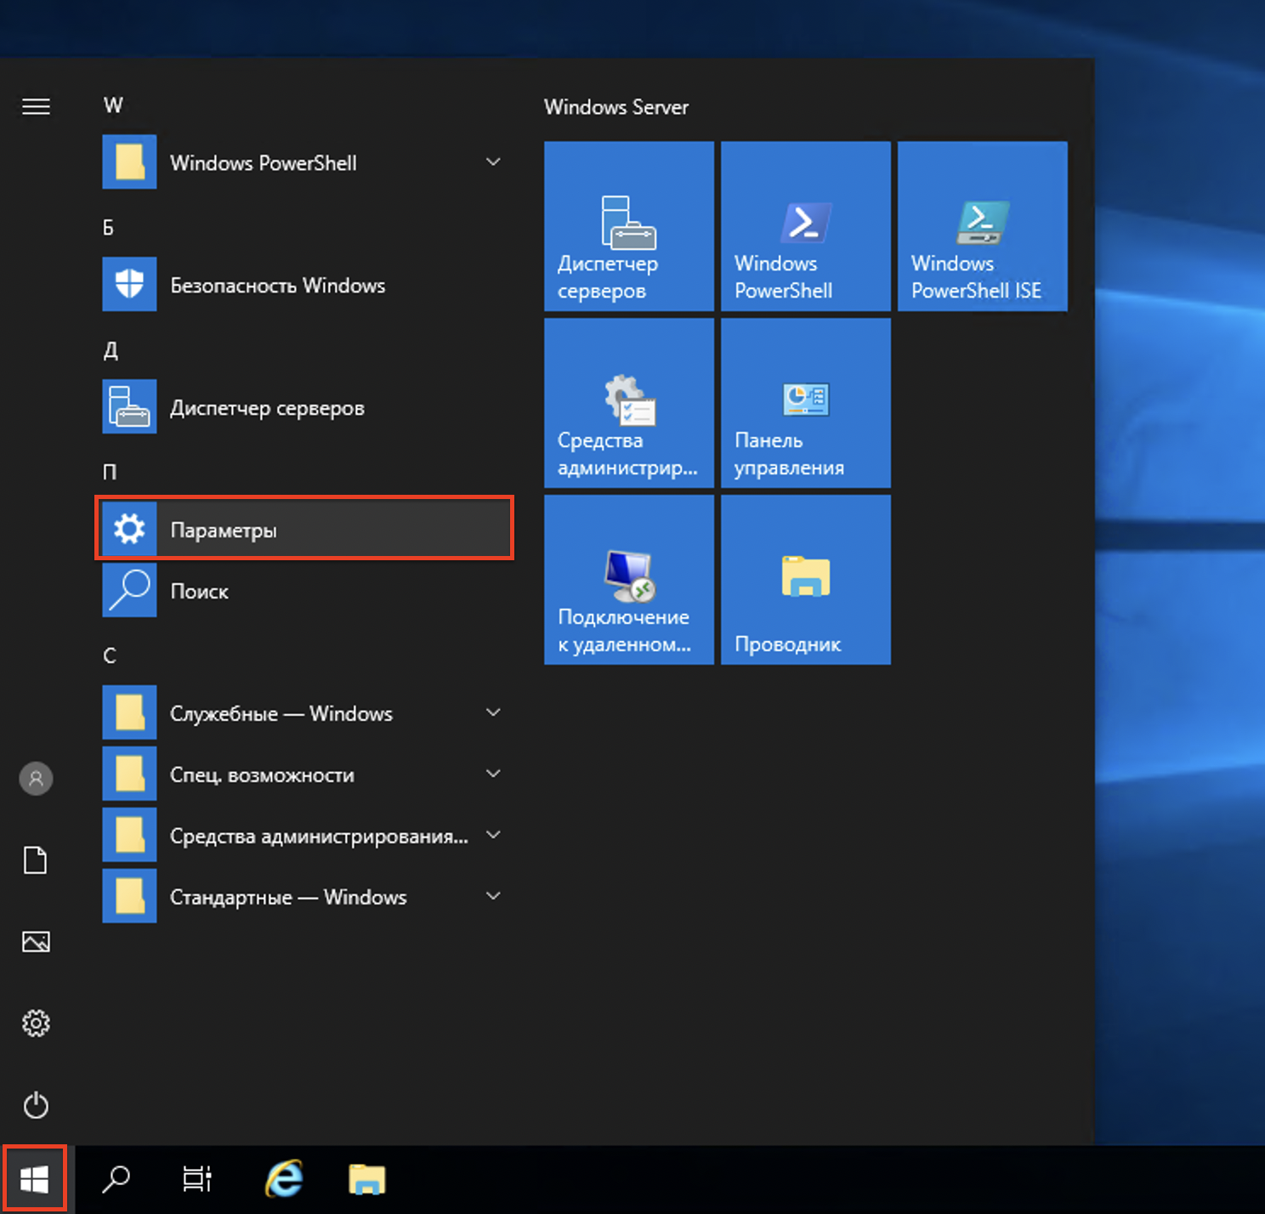Expand Стандартные — Windows chevron
Screen dimensions: 1265x1214
point(493,896)
